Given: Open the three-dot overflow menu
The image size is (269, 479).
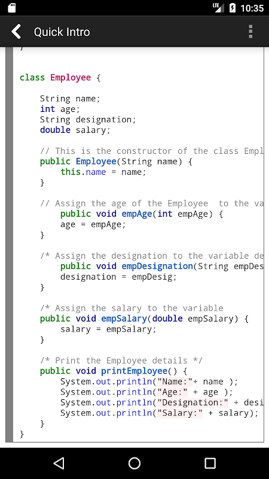Looking at the screenshot, I should [250, 32].
